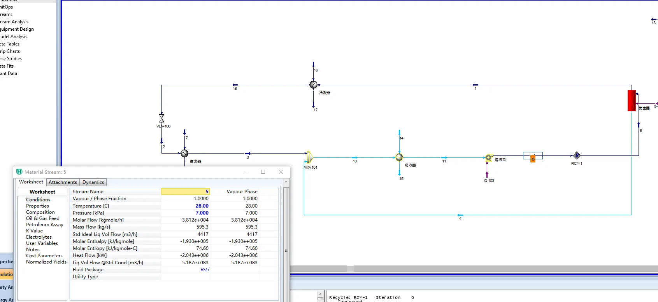Select the stream 6 arrow below the generator

tap(639, 125)
